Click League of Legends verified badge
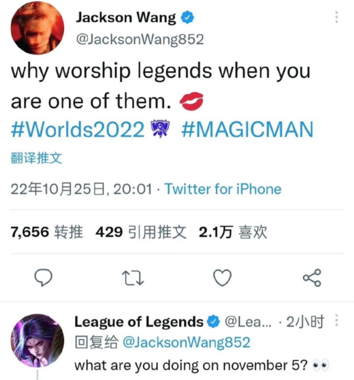The height and width of the screenshot is (380, 354). (x=213, y=322)
